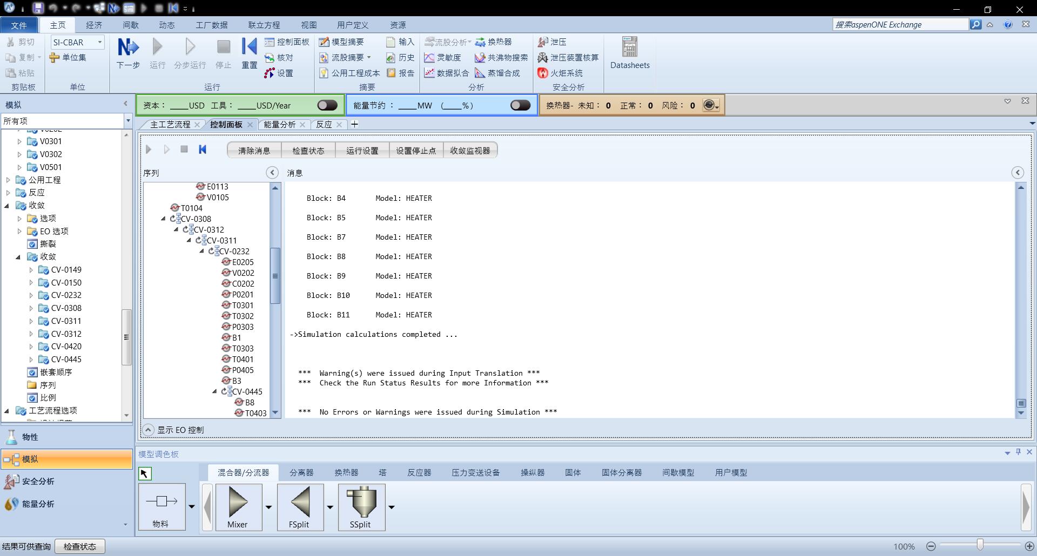The width and height of the screenshot is (1037, 556).
Task: Toggle the economics 资本 cost switch
Action: click(327, 105)
